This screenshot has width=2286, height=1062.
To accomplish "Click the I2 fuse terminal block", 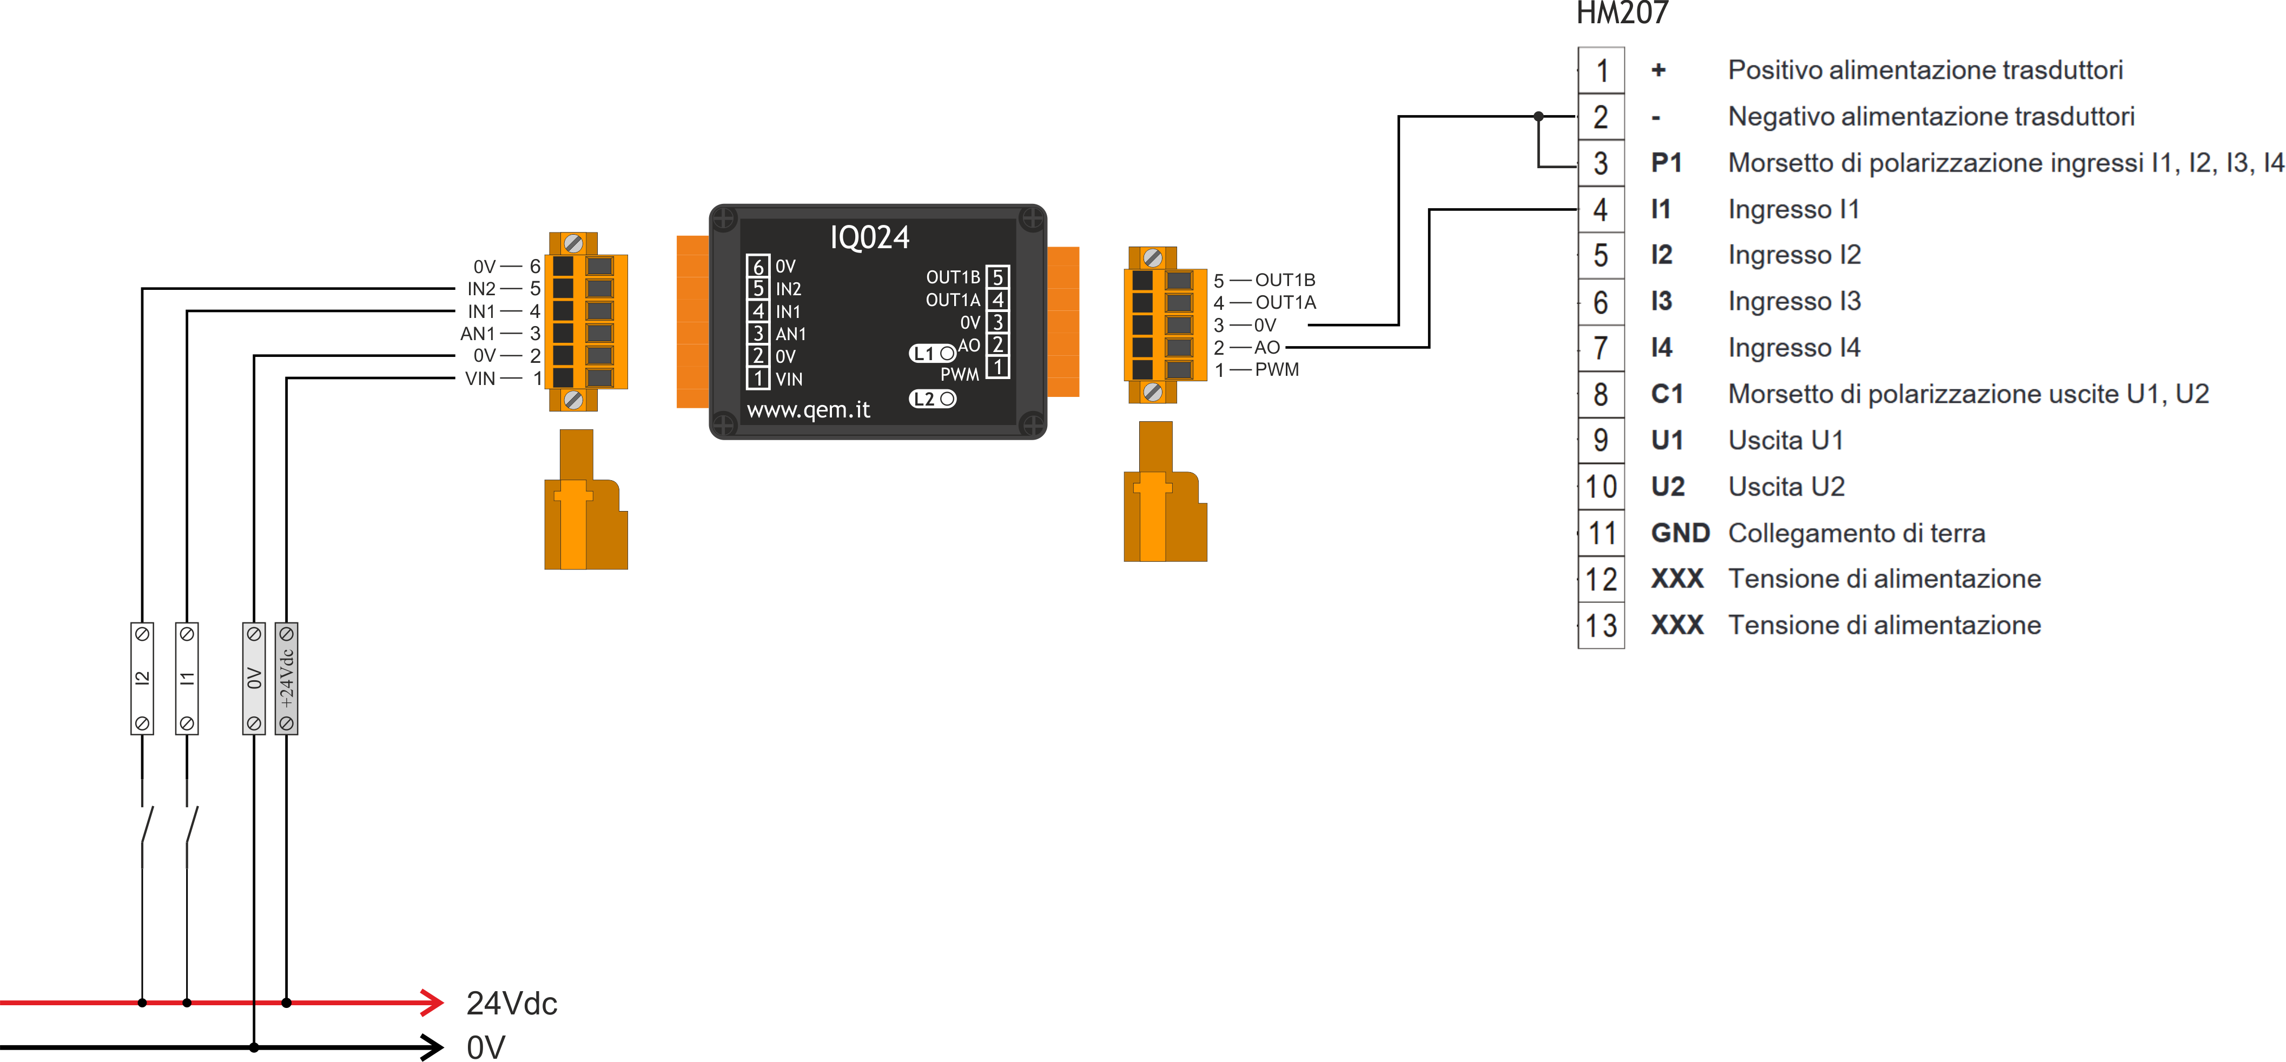I will [142, 678].
